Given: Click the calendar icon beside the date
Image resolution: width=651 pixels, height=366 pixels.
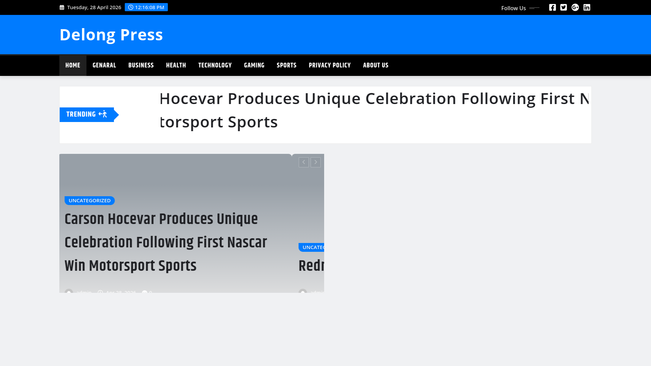Looking at the screenshot, I should coord(62,7).
